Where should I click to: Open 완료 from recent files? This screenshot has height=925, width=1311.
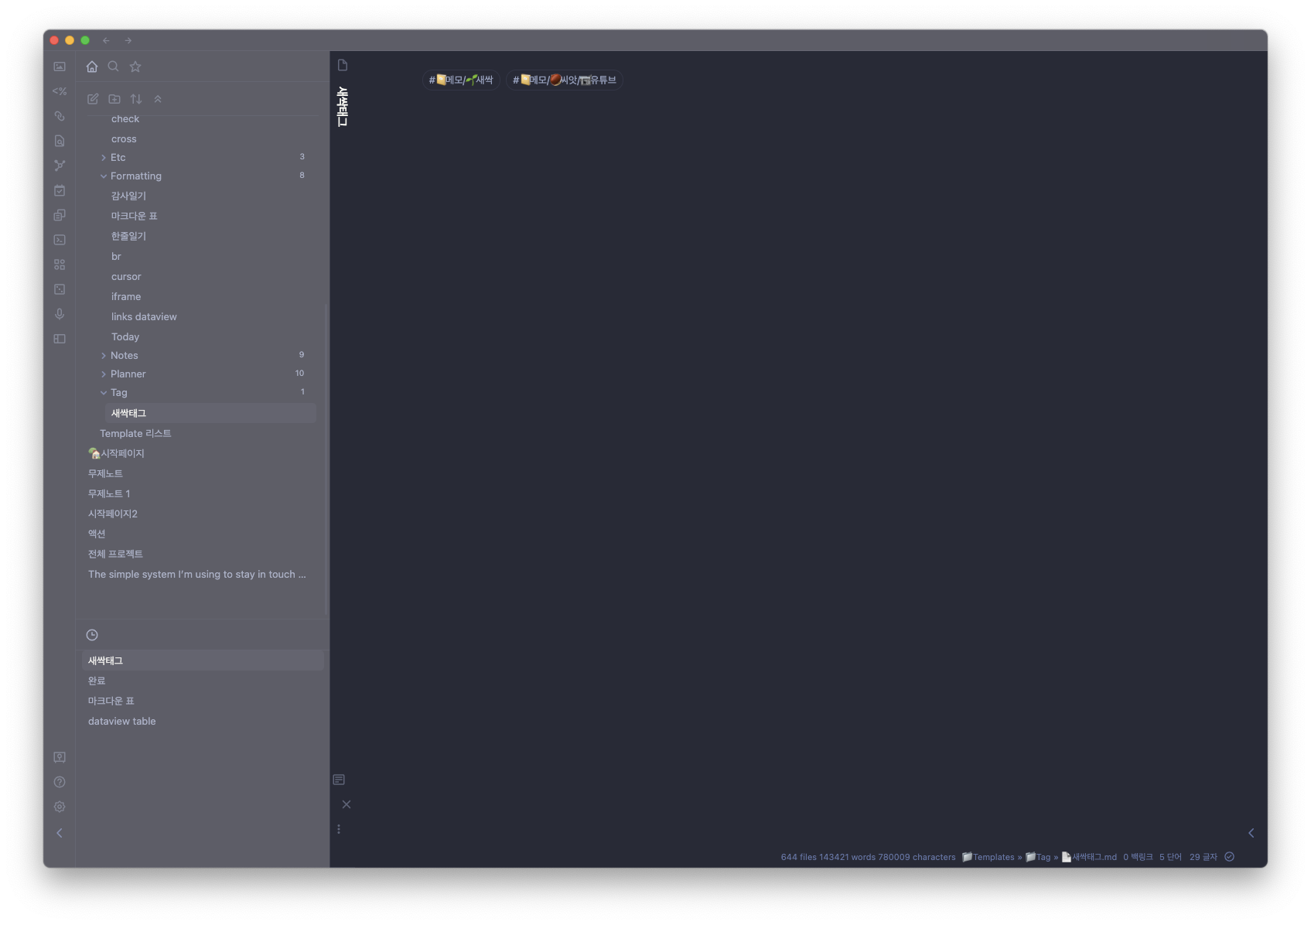[x=97, y=681]
